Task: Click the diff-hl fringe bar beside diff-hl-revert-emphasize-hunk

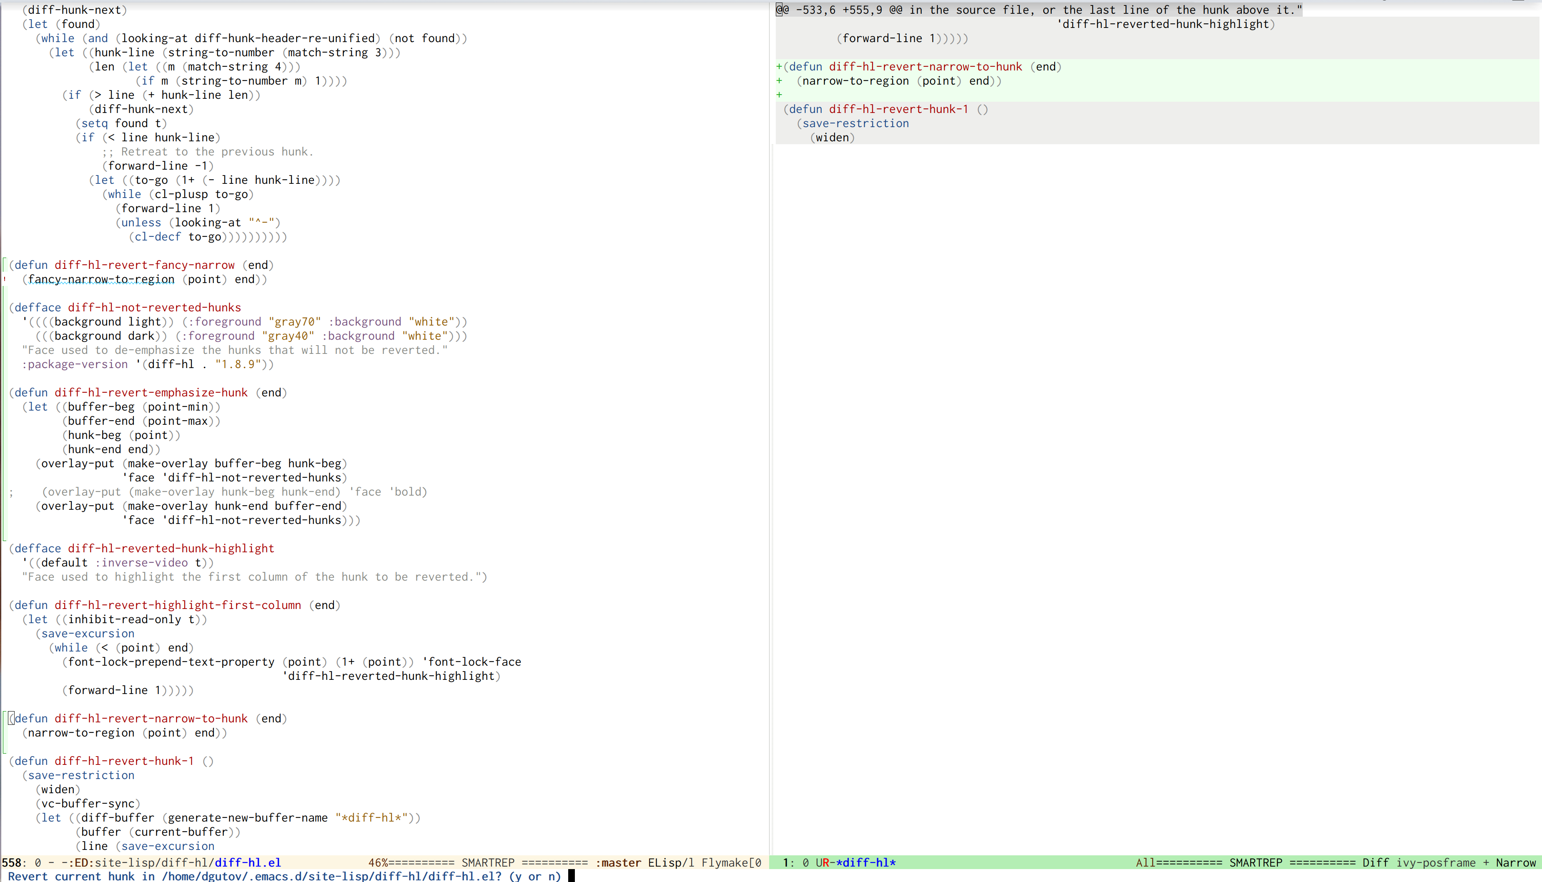Action: pos(4,393)
